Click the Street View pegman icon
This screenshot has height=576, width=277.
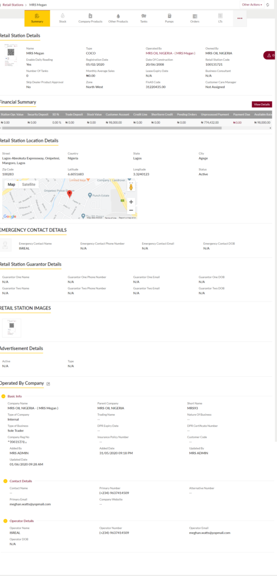[131, 187]
